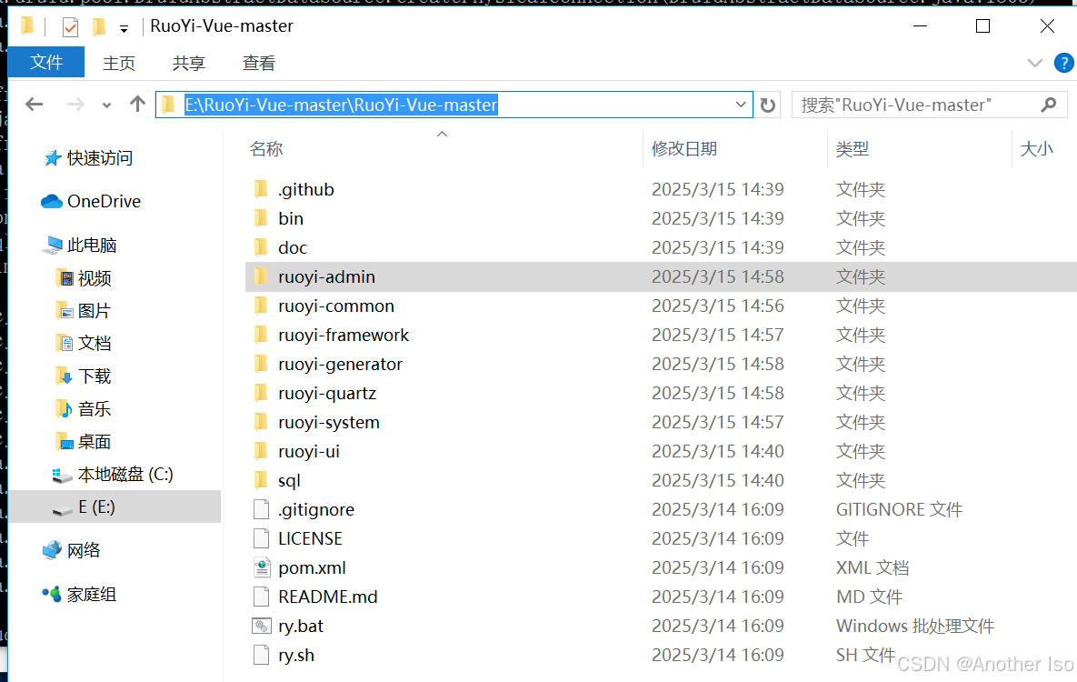Select the .gitignore file name
Image resolution: width=1077 pixels, height=682 pixels.
(316, 509)
